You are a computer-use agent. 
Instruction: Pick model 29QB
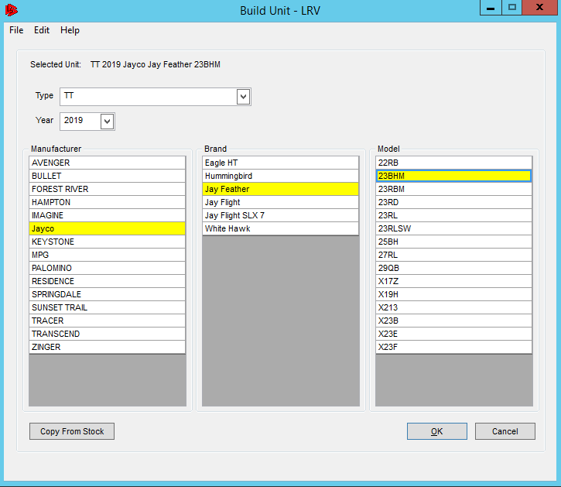point(453,268)
